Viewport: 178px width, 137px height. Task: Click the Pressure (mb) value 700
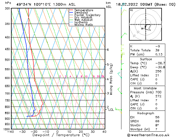point(158,92)
